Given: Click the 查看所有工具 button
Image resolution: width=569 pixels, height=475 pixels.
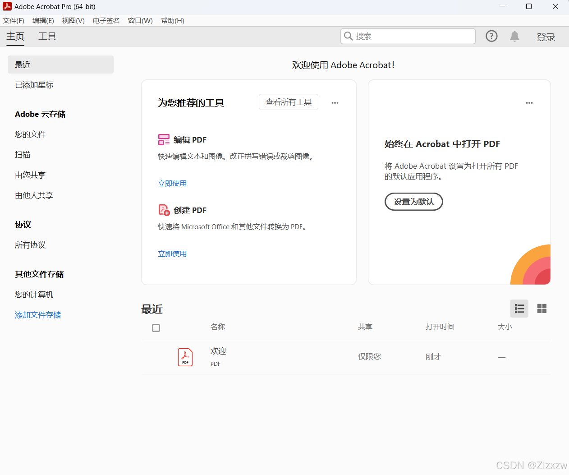Looking at the screenshot, I should pos(289,102).
